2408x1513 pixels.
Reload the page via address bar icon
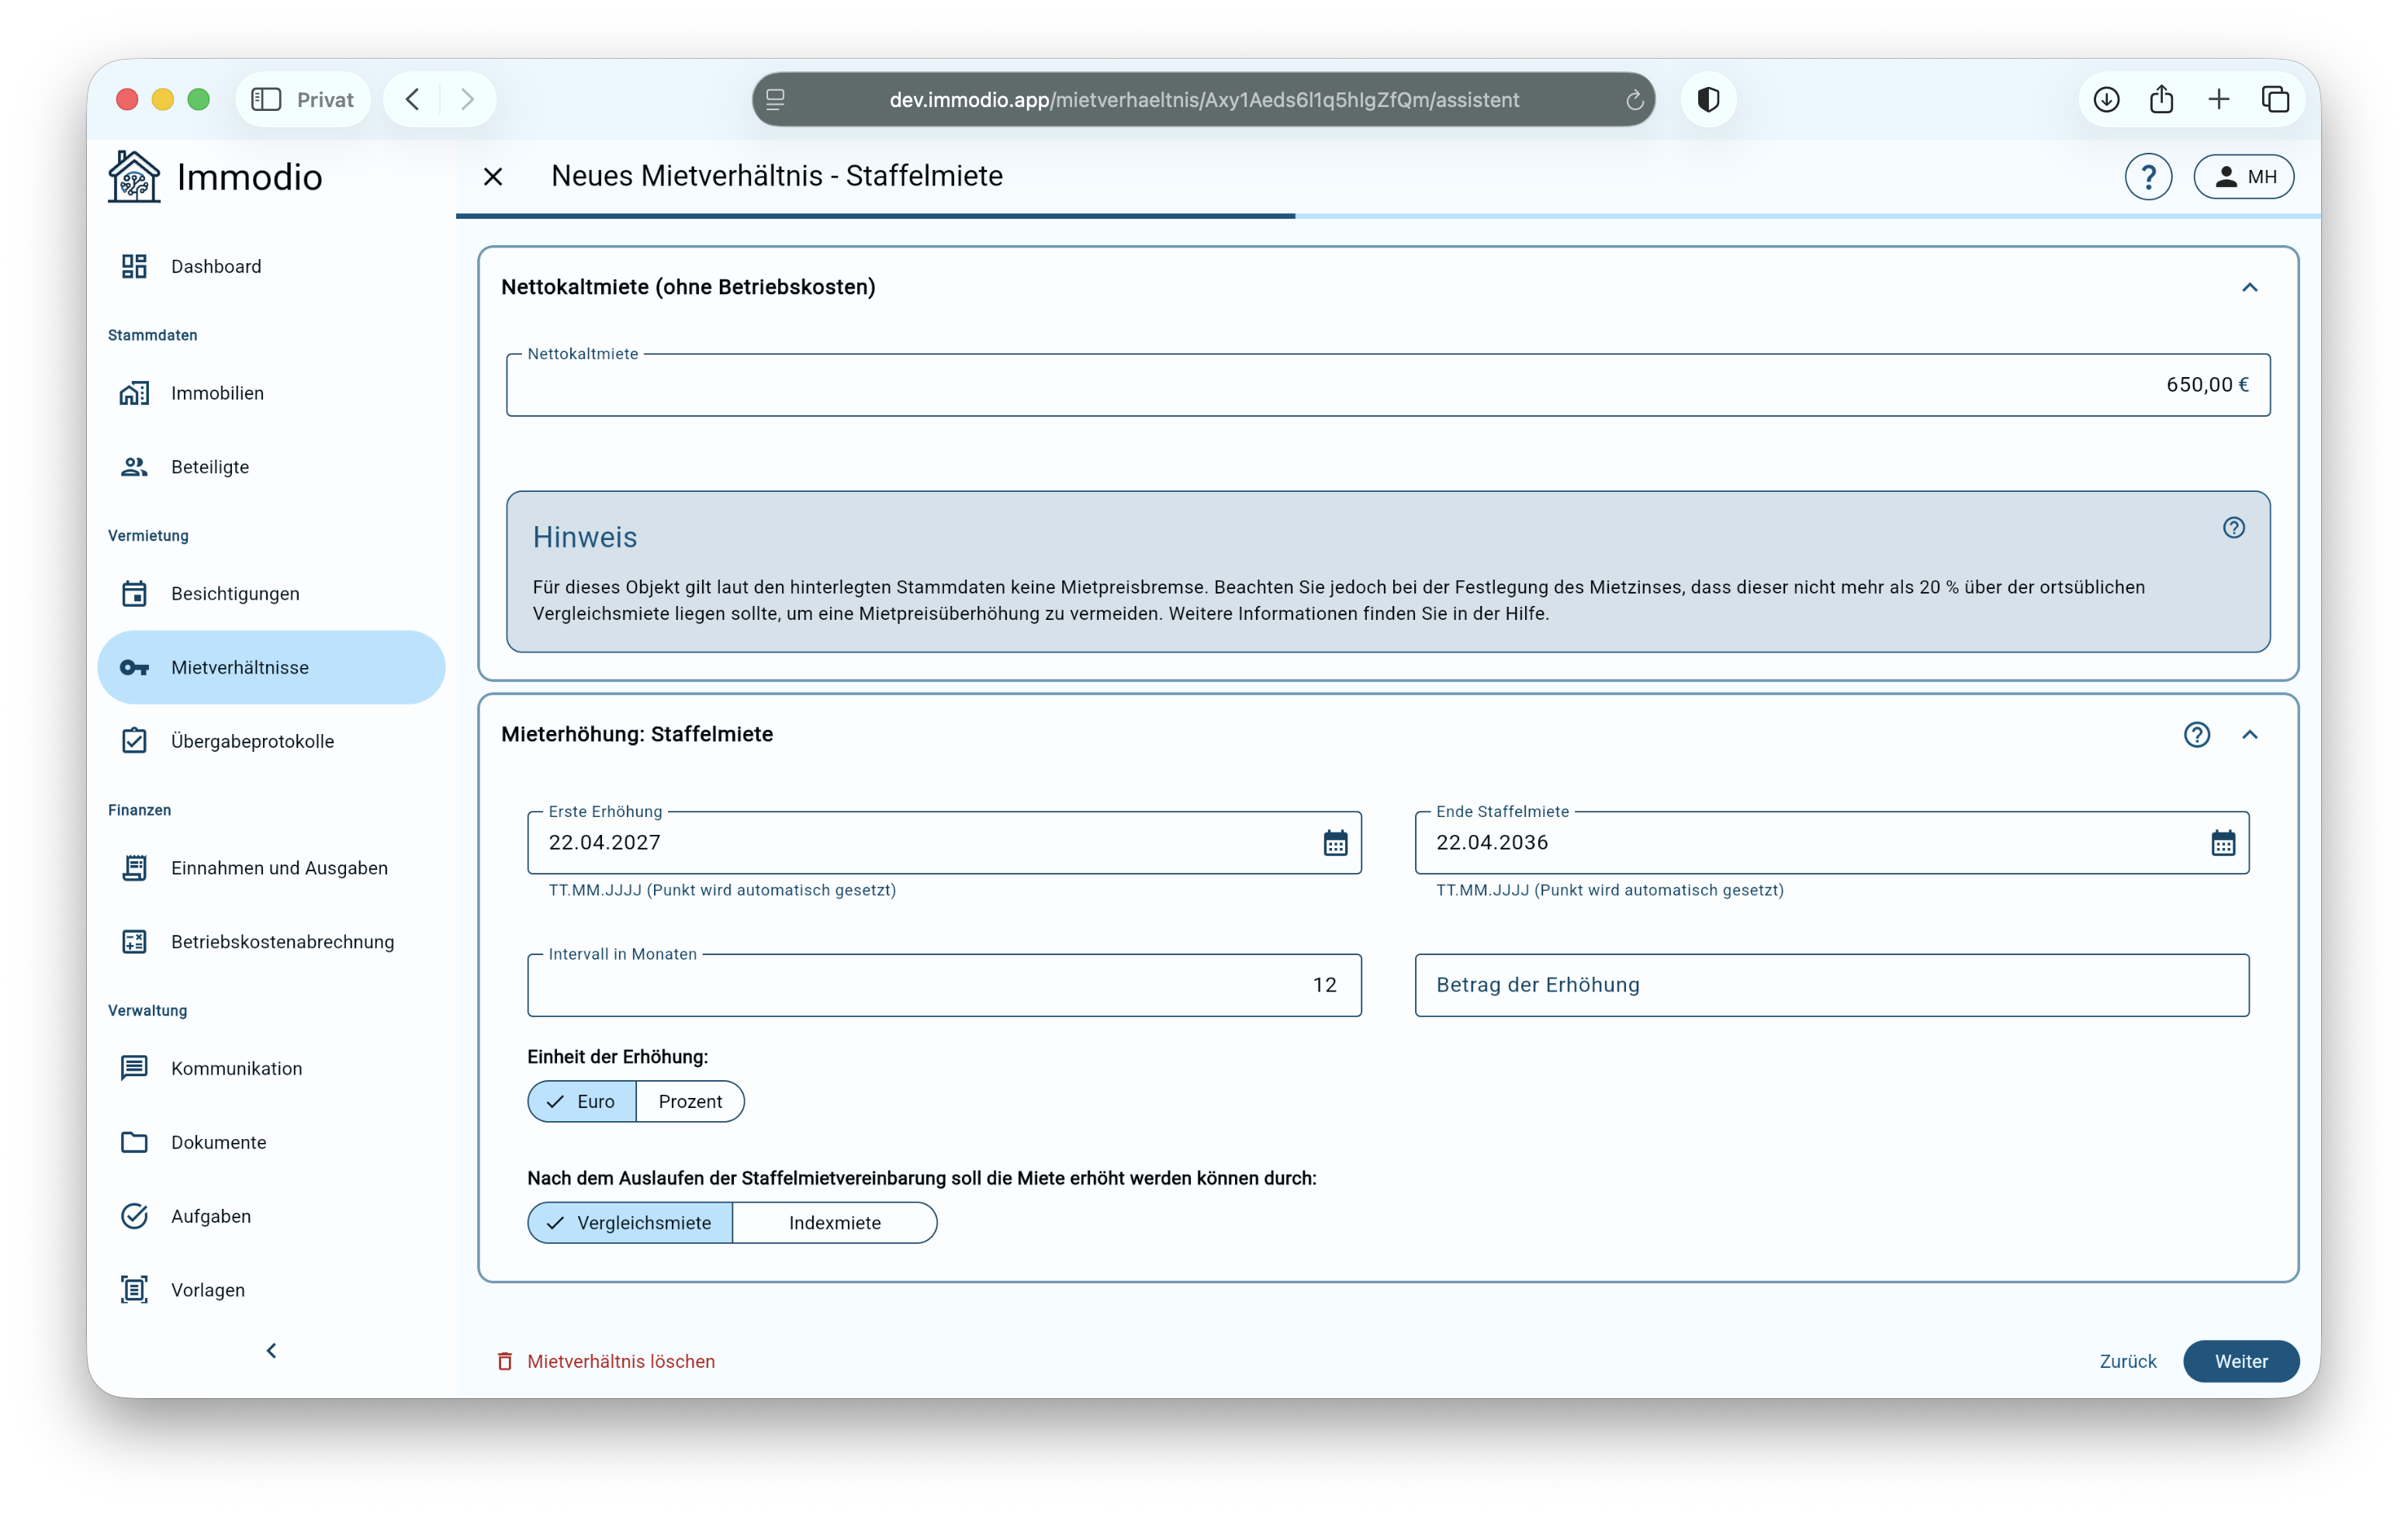point(1635,100)
